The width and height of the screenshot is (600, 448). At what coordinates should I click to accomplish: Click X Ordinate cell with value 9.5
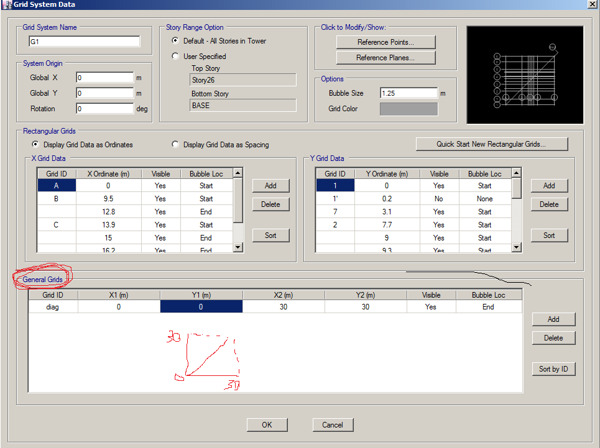click(109, 199)
